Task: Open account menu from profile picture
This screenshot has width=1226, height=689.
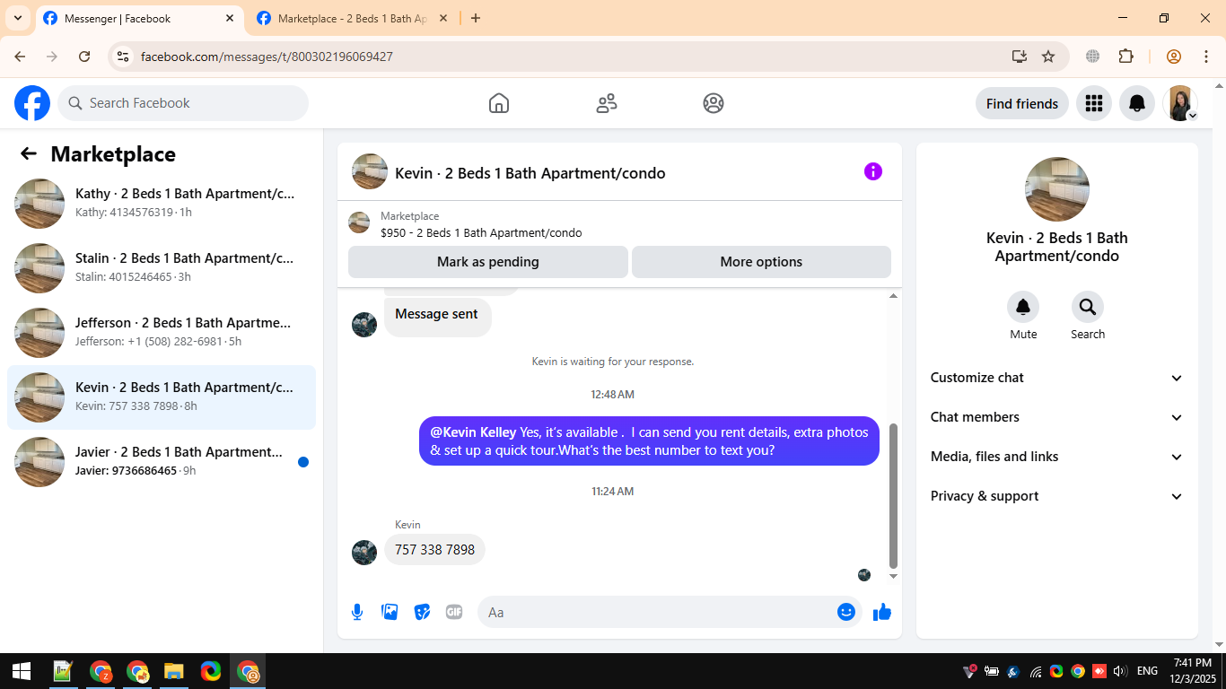Action: (1180, 103)
